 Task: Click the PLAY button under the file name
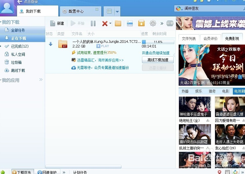[x=103, y=46]
